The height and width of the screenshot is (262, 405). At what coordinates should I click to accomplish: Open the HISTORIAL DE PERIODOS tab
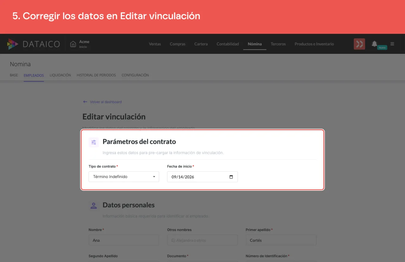[x=96, y=75]
